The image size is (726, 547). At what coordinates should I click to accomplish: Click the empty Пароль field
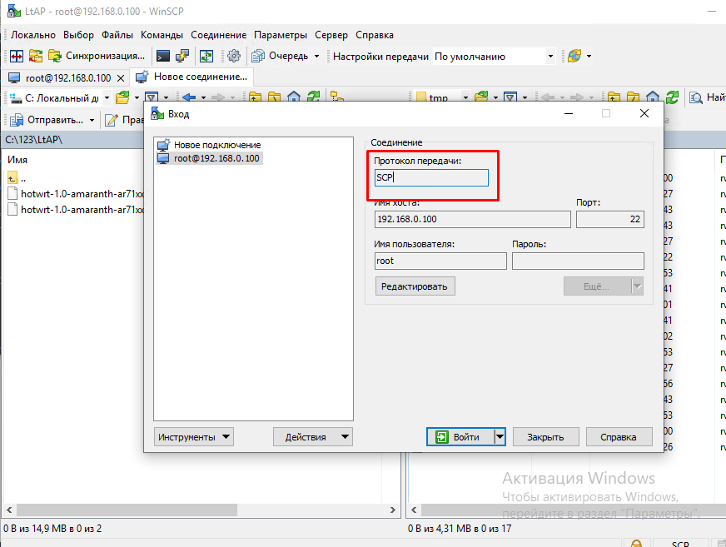pyautogui.click(x=578, y=261)
